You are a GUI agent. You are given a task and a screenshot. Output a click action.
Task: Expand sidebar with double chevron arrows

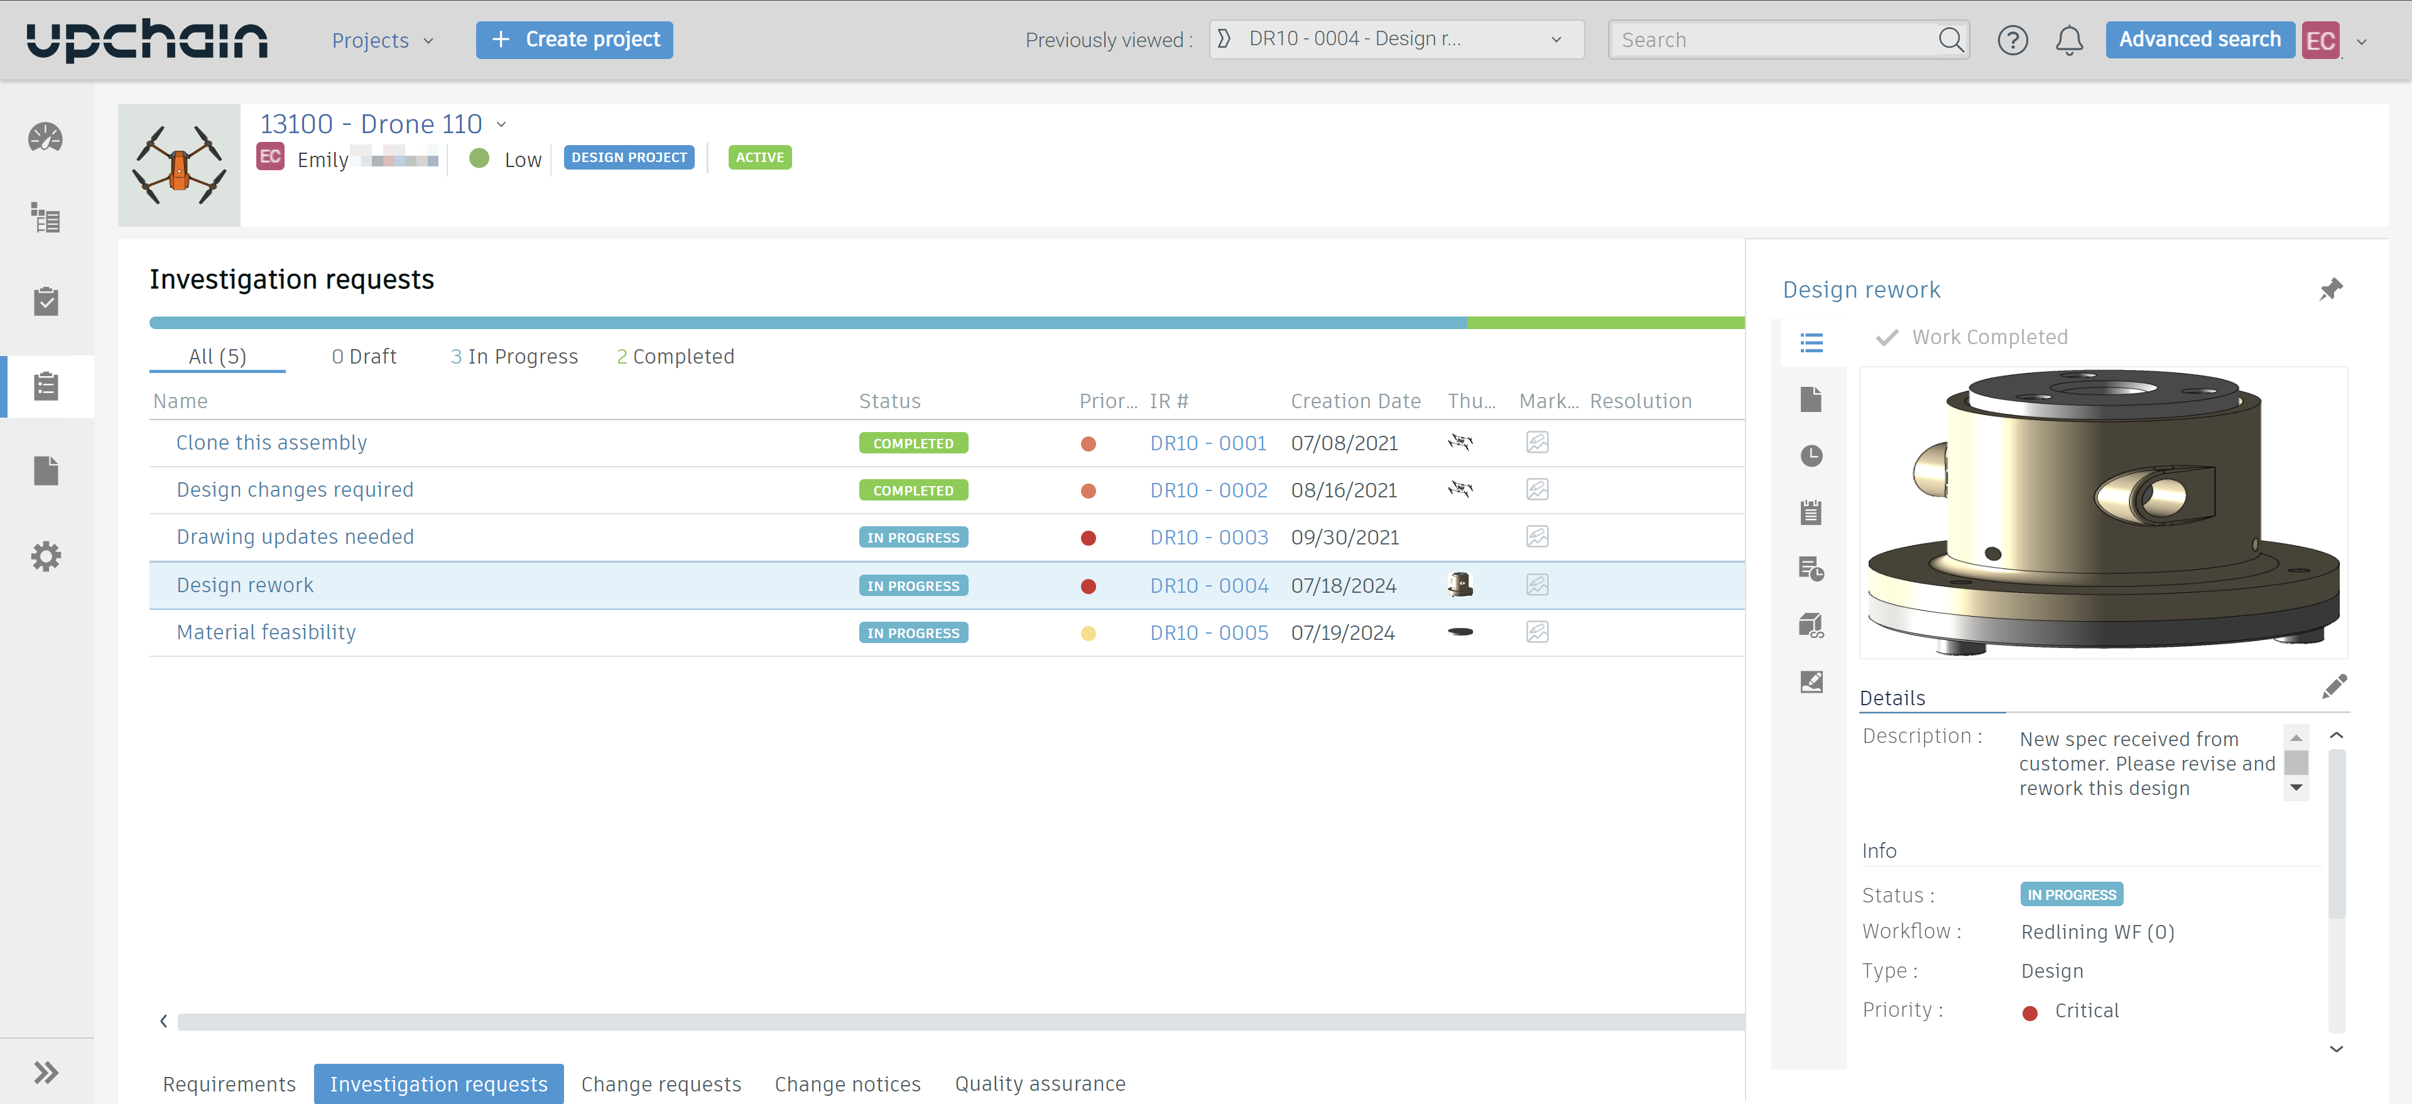coord(45,1072)
